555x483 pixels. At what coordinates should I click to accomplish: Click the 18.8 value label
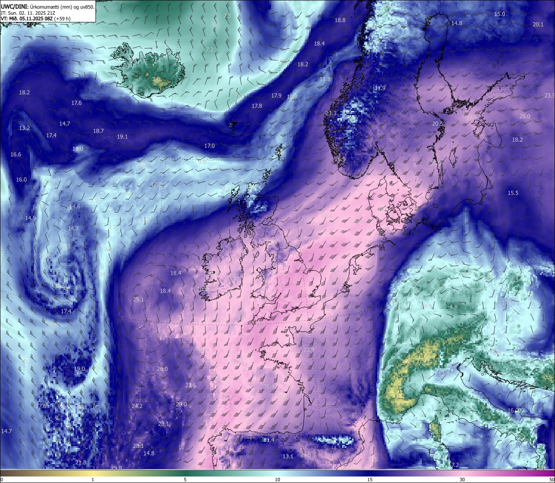click(340, 20)
